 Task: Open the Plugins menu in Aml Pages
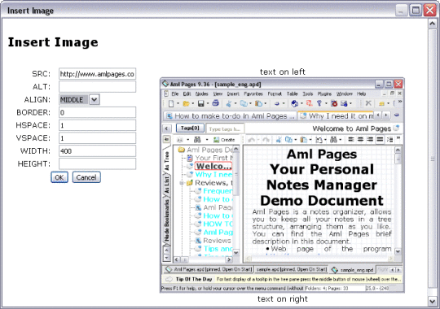tap(324, 94)
